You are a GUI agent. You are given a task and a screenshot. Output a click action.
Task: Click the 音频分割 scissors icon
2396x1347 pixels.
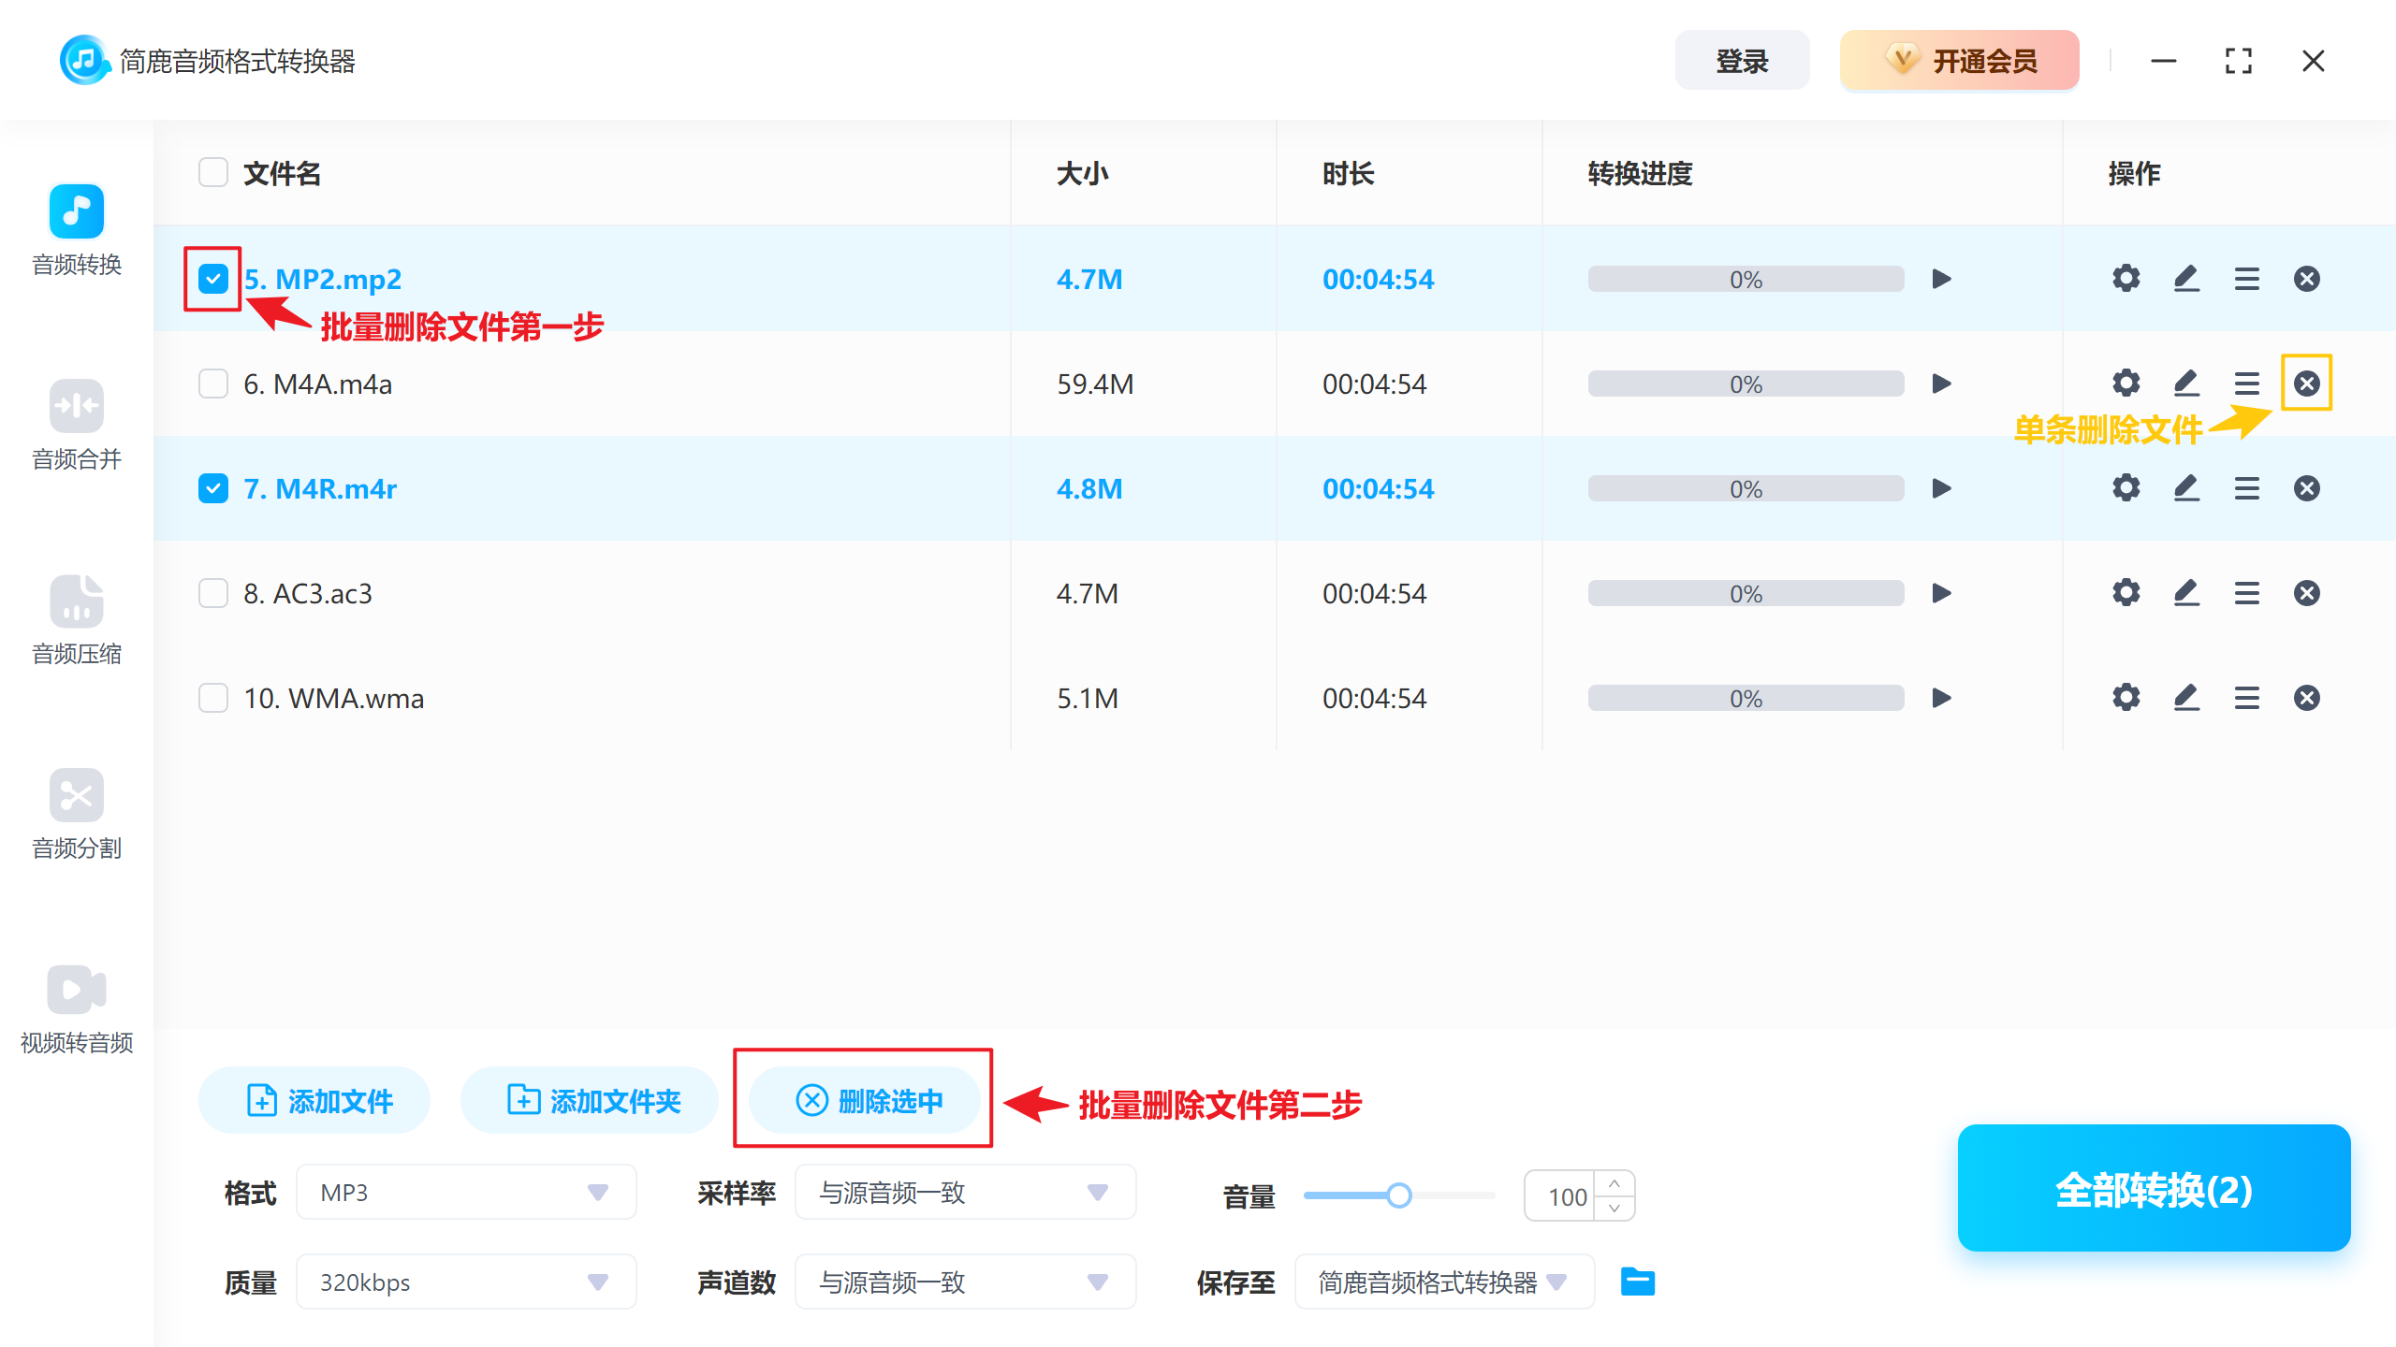[76, 795]
